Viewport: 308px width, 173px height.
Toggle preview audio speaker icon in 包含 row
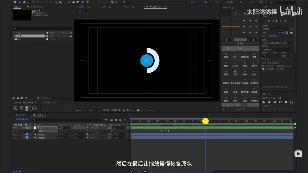[x=282, y=33]
